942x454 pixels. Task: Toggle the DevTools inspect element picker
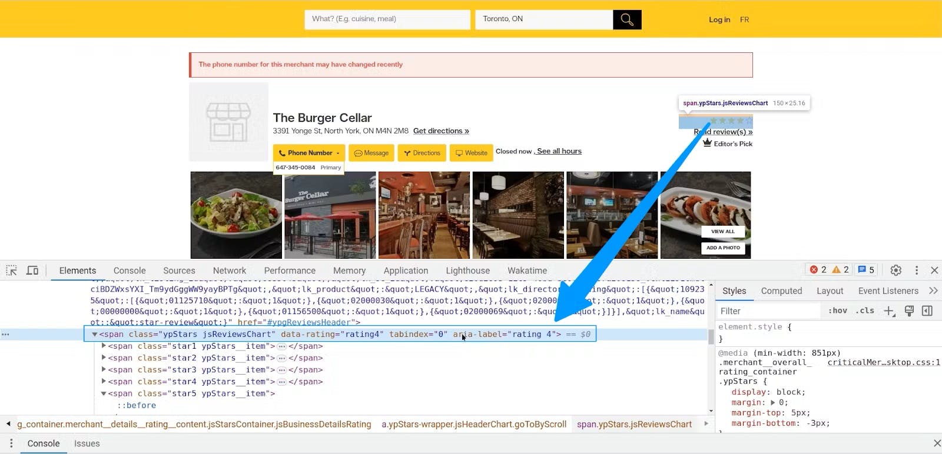coord(12,271)
